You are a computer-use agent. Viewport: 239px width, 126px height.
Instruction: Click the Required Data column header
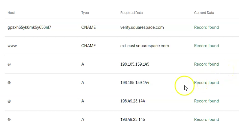pyautogui.click(x=131, y=13)
